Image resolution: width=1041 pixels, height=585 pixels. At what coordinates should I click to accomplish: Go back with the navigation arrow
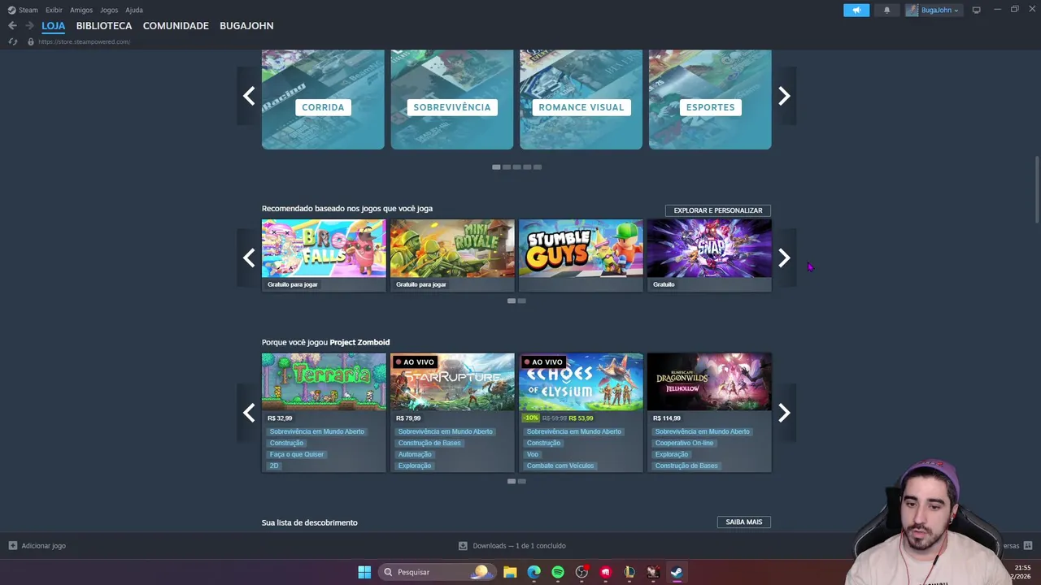pyautogui.click(x=12, y=26)
